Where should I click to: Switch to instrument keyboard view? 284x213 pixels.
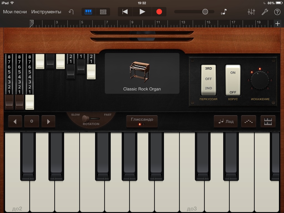click(88, 12)
